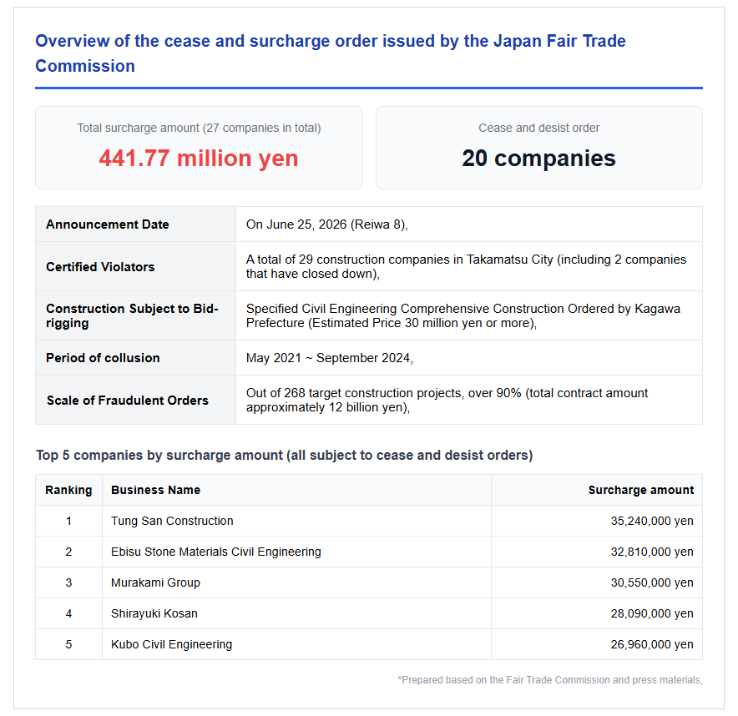
Task: Click the Surcharge amount column header
Action: [641, 490]
